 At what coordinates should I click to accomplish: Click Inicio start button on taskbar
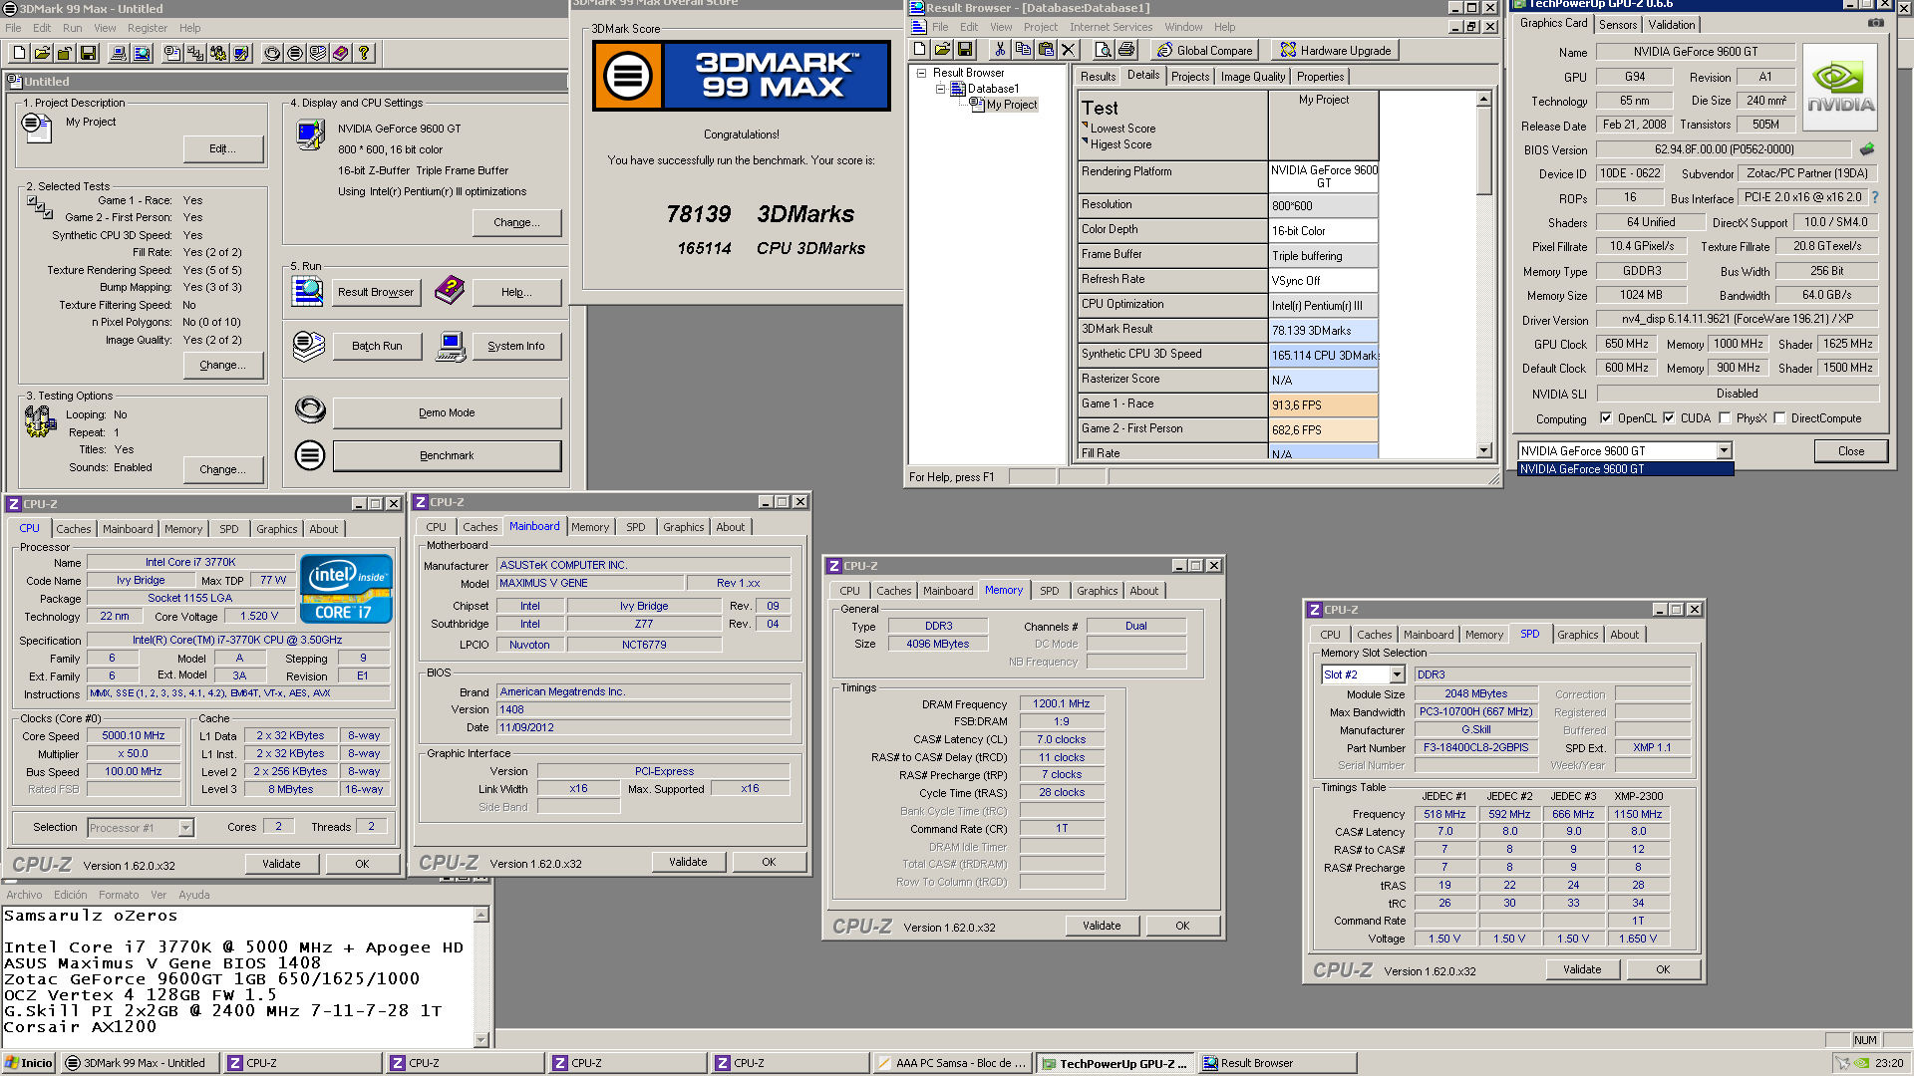[x=28, y=1063]
